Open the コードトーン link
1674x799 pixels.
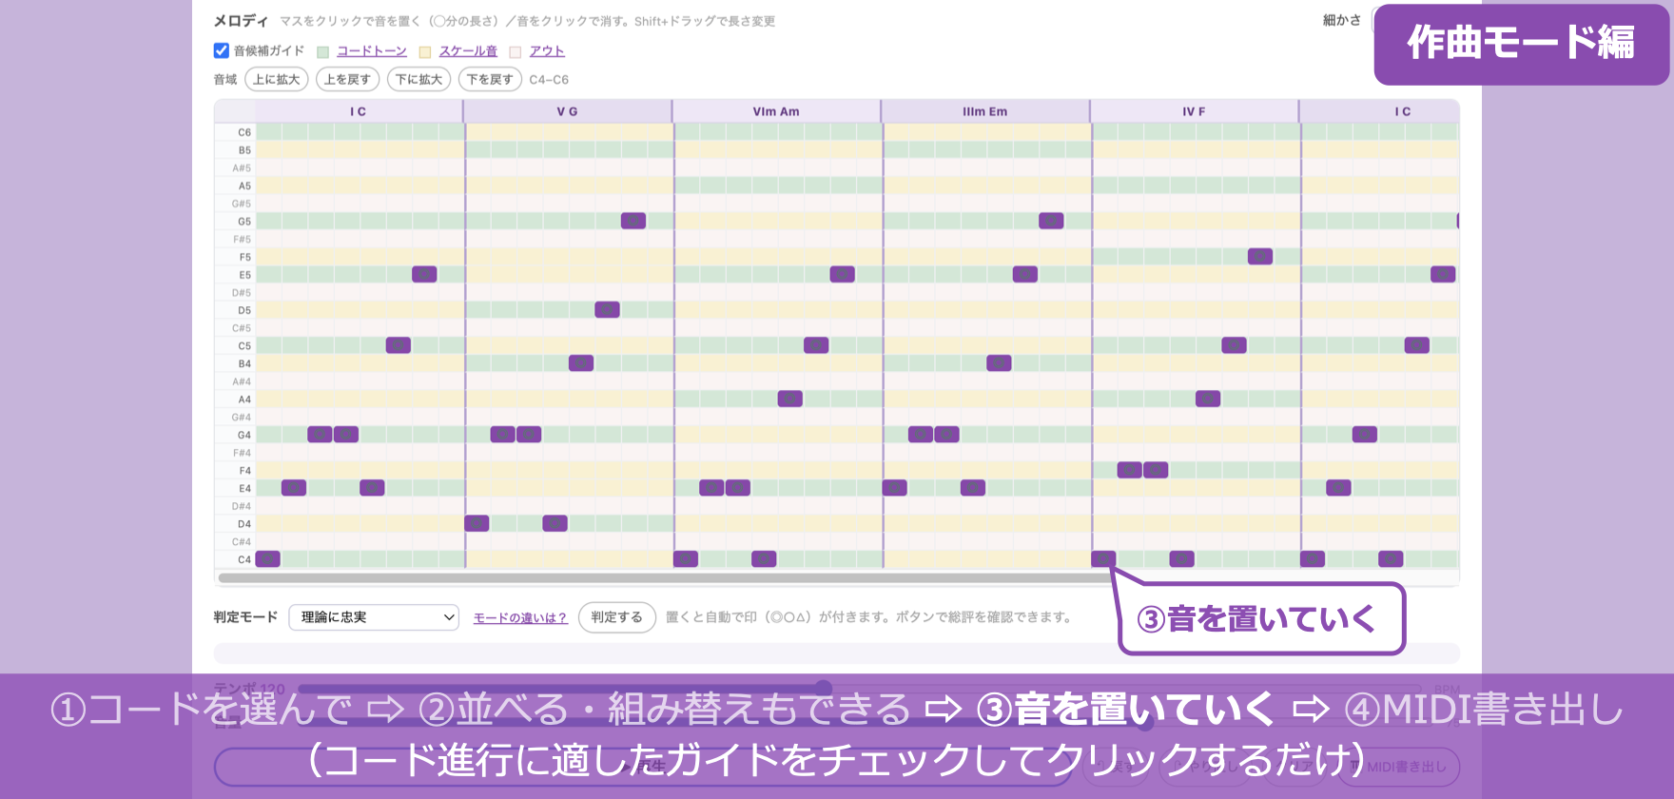click(x=372, y=51)
